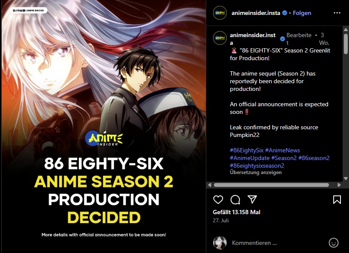
Task: Open the #AnimeNews hashtag
Action: [282, 150]
